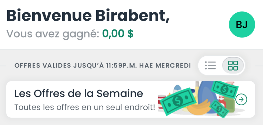Screen dimensions: 263x125
Task: Open Les Offres de la Semaine title
Action: click(79, 94)
